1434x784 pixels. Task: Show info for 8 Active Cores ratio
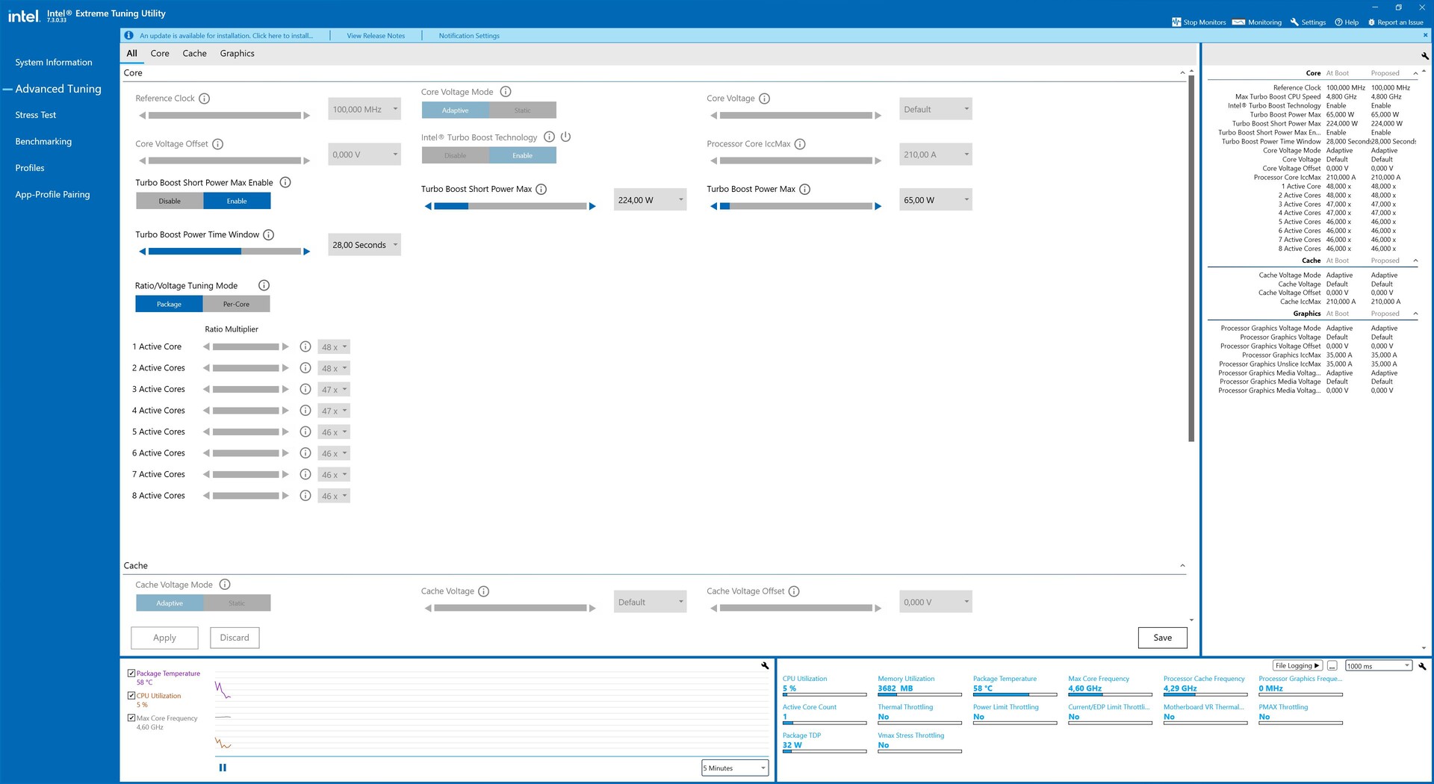[305, 496]
